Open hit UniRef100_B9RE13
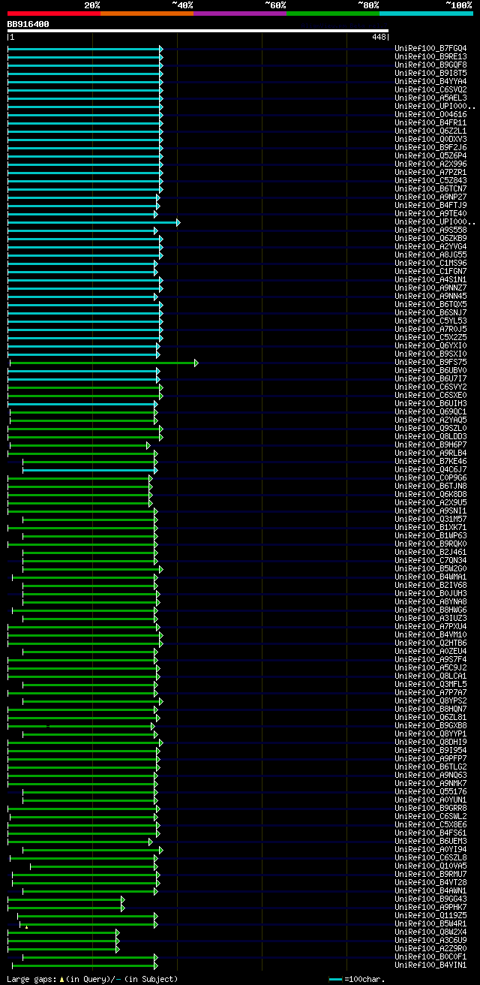The height and width of the screenshot is (985, 480). tap(430, 57)
